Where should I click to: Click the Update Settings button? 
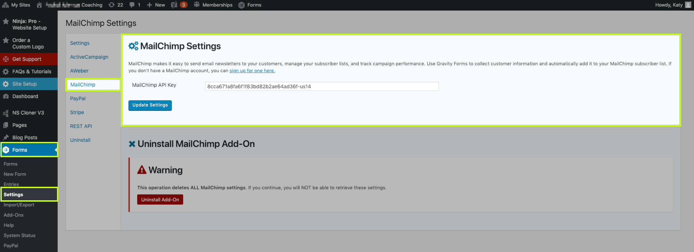150,105
